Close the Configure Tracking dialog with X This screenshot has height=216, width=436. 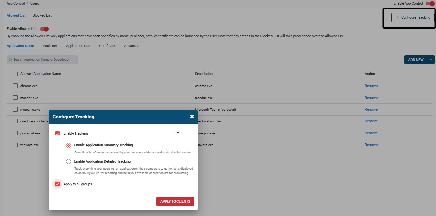coord(192,117)
